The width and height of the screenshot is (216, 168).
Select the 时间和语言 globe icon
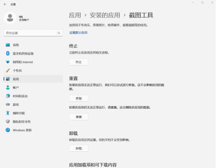[x=8, y=96]
